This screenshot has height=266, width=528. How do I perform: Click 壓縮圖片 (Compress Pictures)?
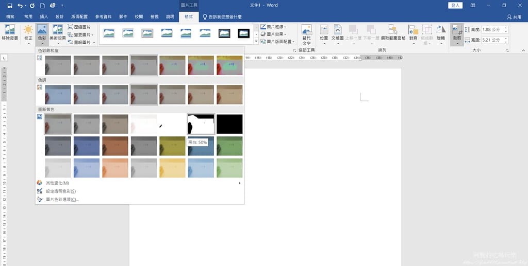tap(79, 27)
